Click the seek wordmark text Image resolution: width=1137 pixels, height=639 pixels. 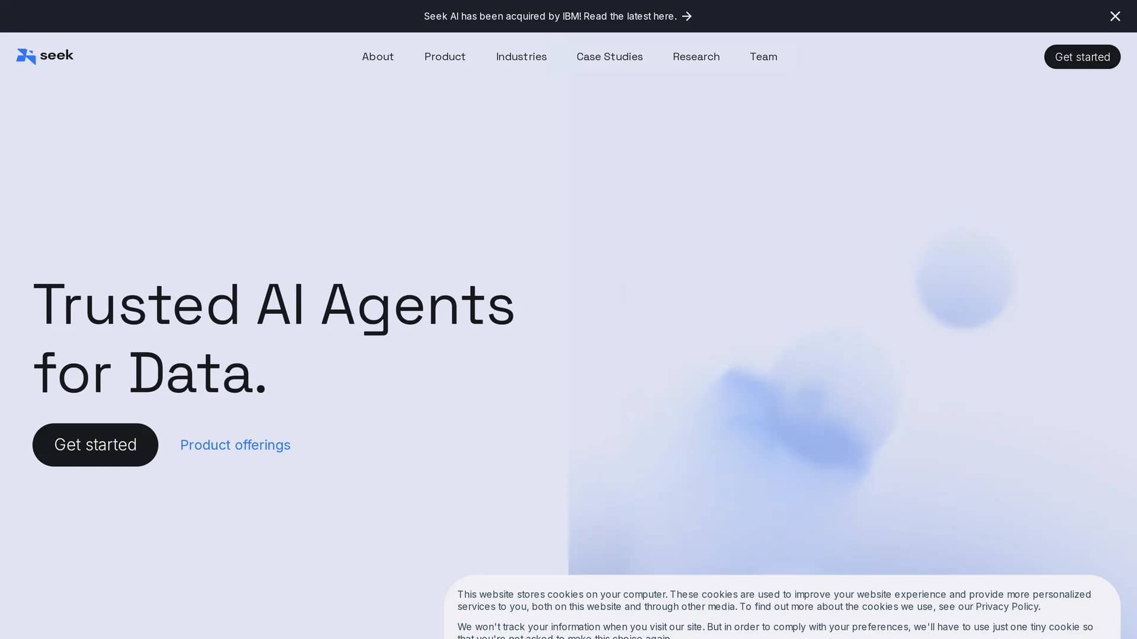point(57,56)
